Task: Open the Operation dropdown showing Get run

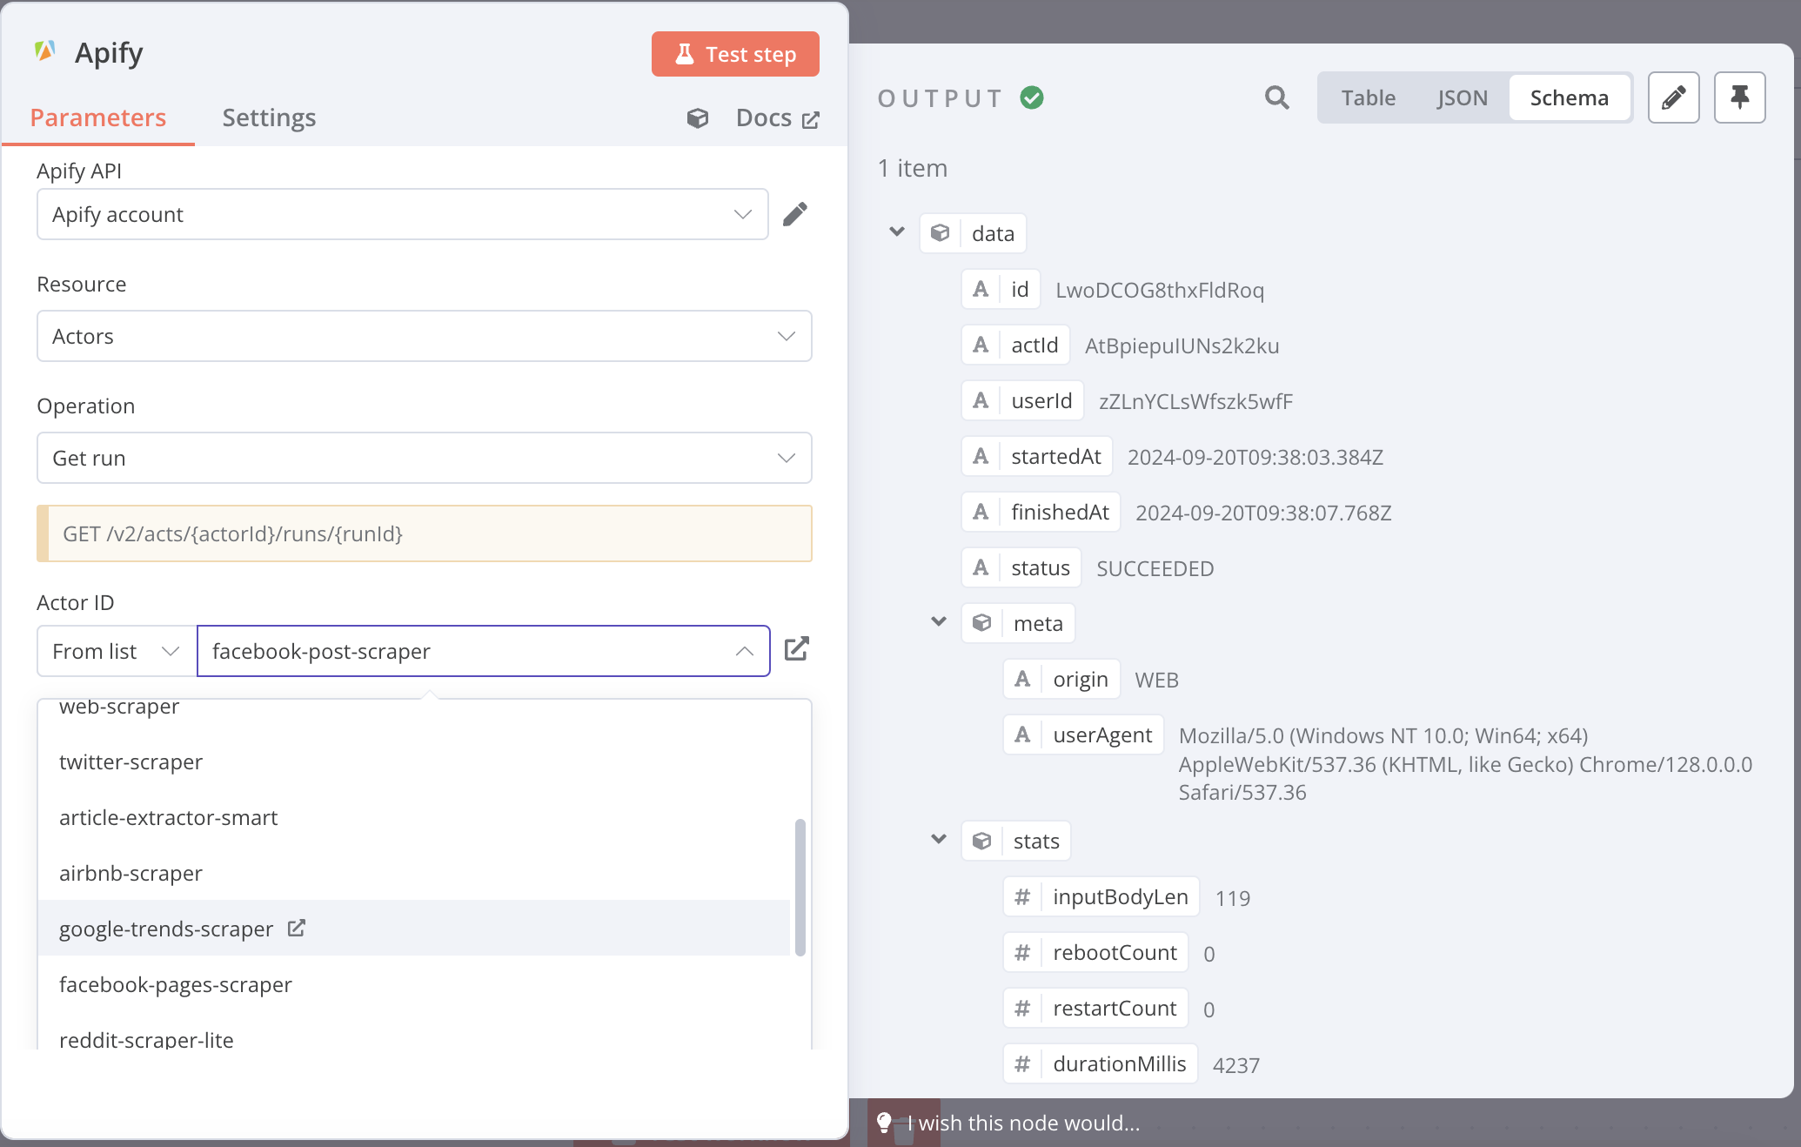Action: 424,458
